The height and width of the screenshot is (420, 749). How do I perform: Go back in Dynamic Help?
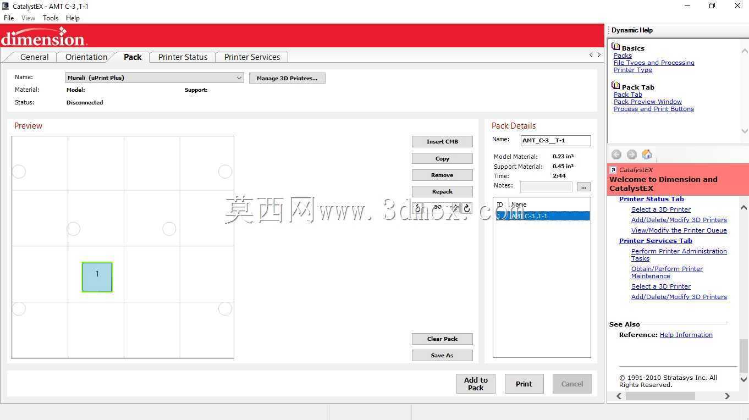616,154
